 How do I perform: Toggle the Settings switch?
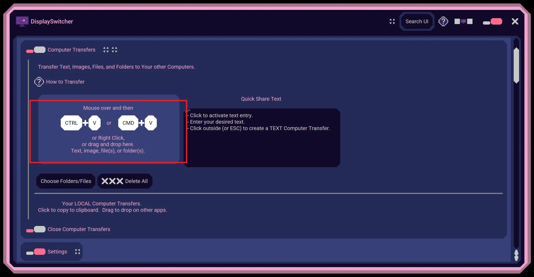(36, 252)
